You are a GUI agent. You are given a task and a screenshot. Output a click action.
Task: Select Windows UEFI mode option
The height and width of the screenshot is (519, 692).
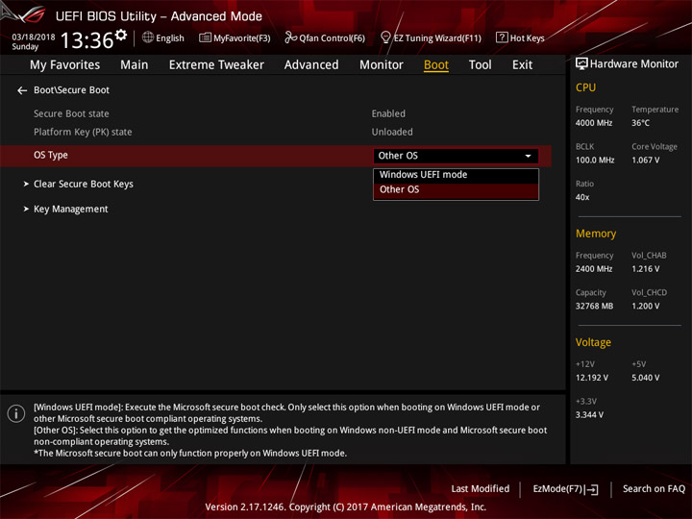coord(456,175)
